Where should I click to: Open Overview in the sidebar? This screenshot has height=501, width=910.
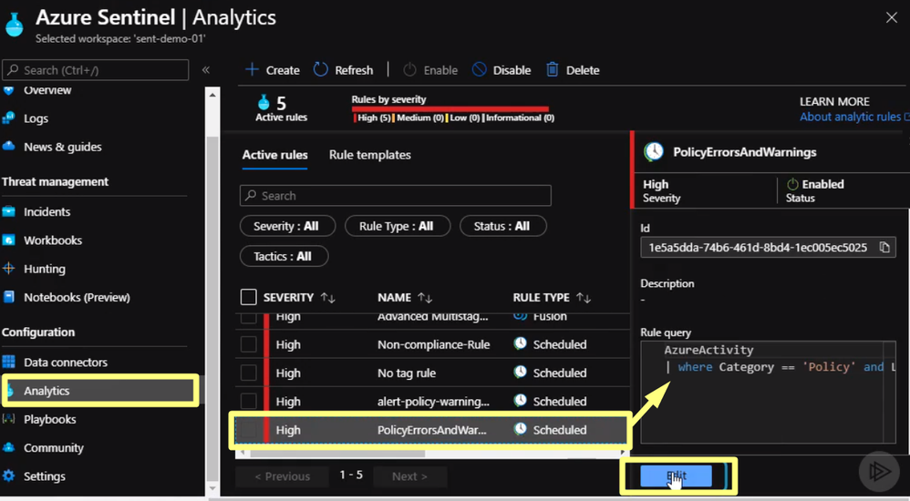coord(47,90)
